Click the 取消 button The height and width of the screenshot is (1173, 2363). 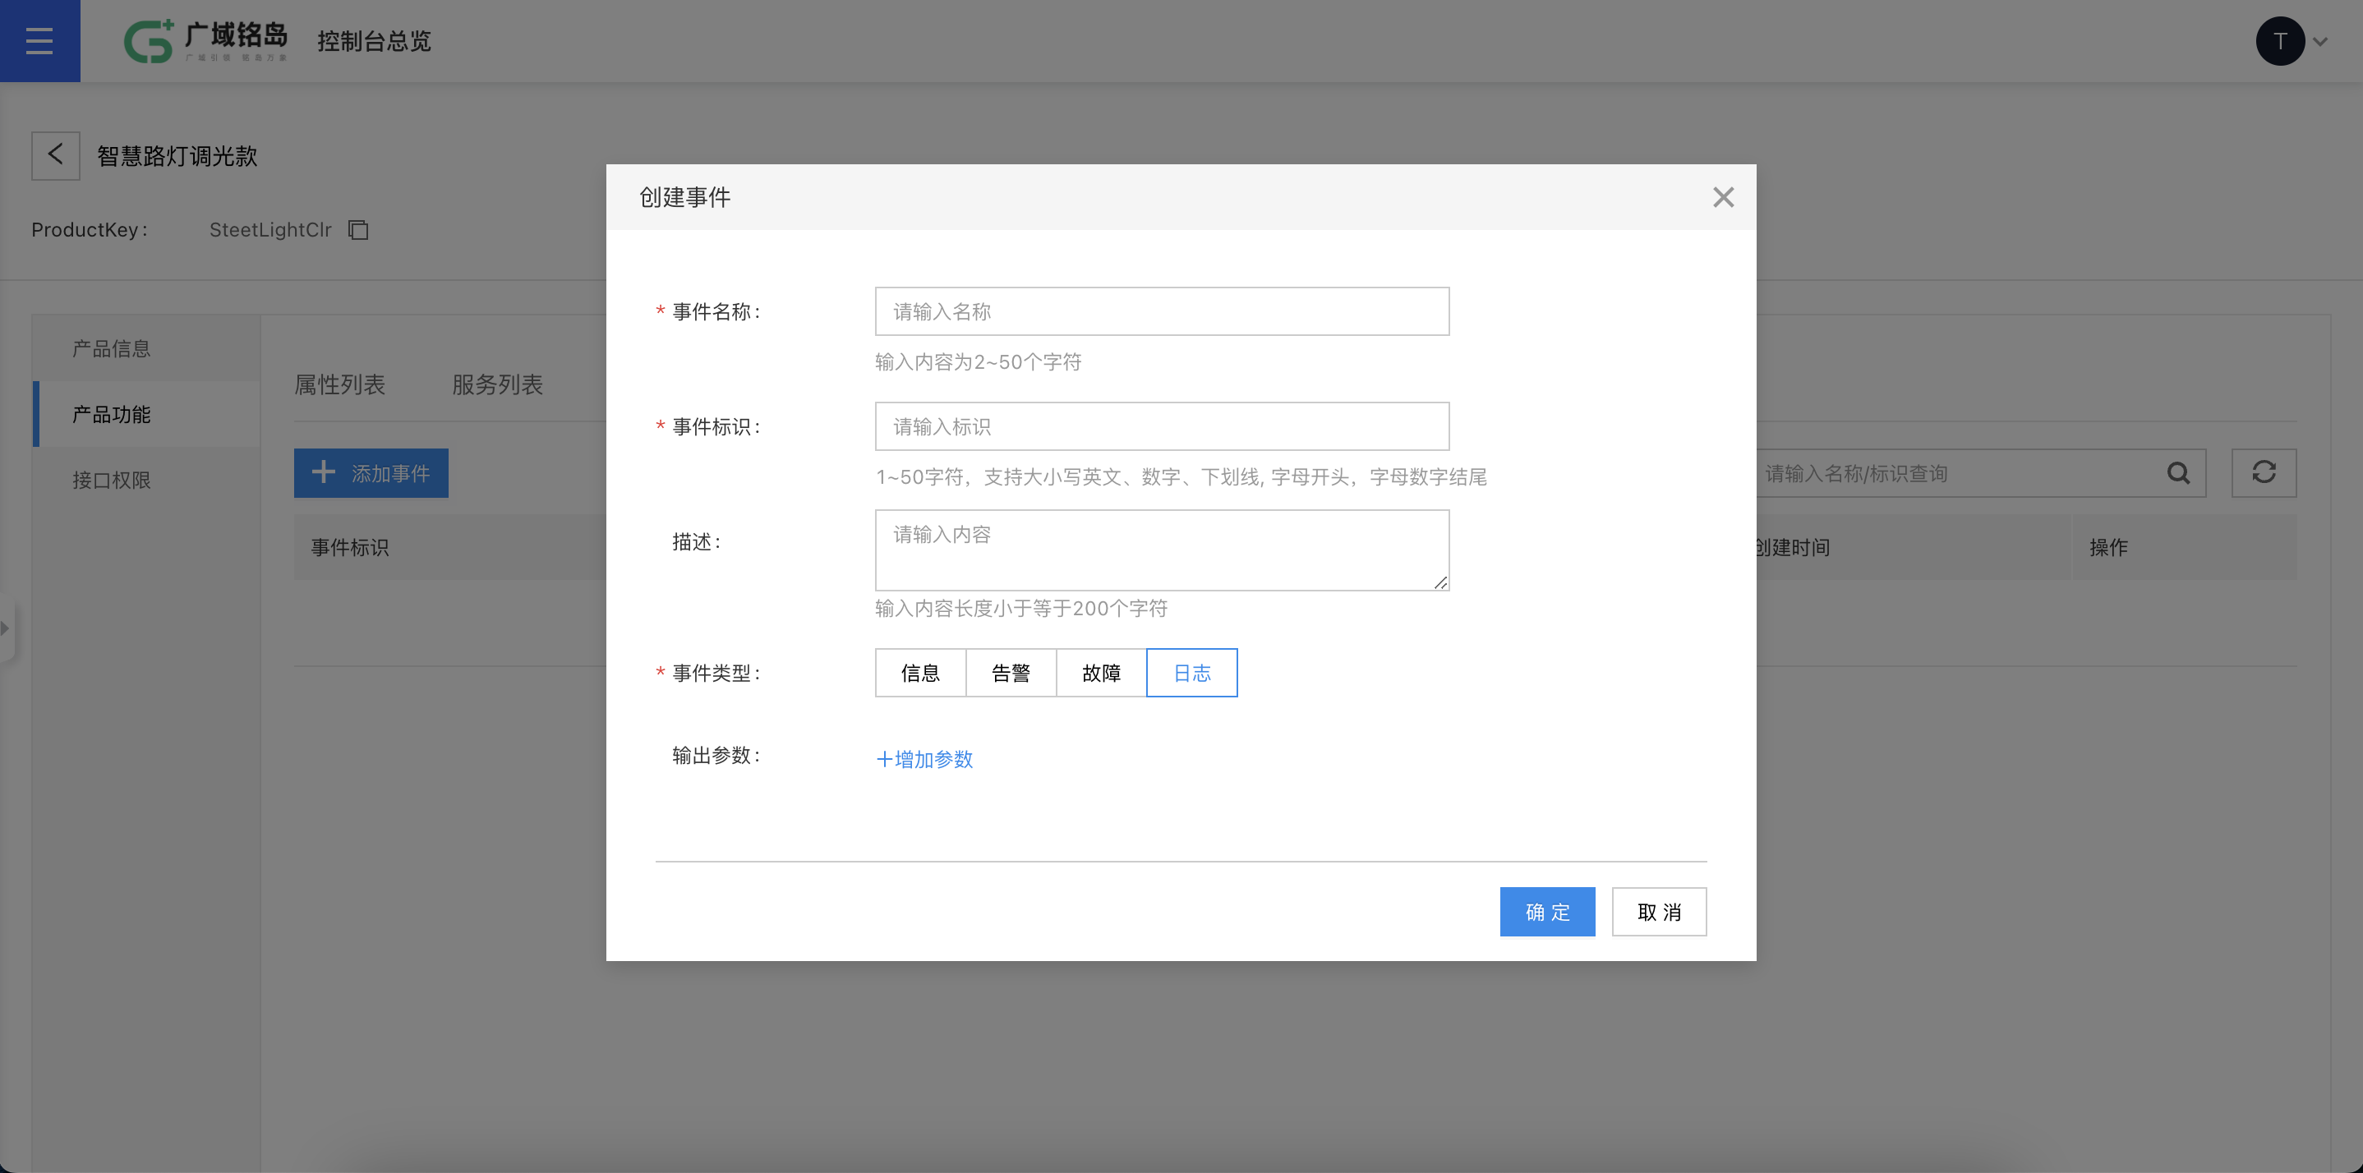point(1659,912)
